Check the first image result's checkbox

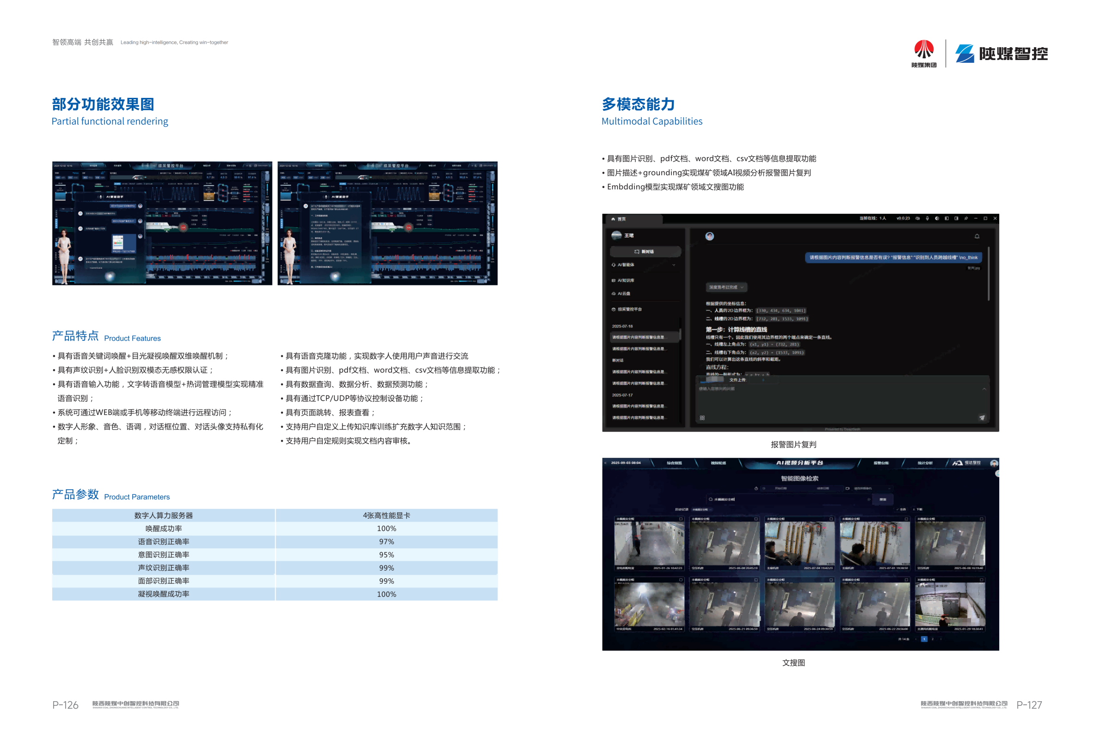[681, 519]
